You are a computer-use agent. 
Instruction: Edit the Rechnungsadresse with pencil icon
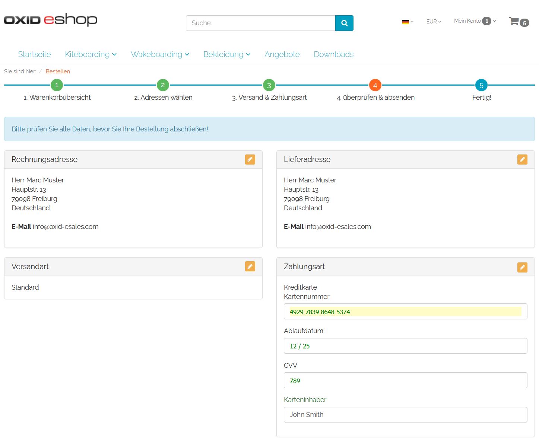click(x=250, y=159)
